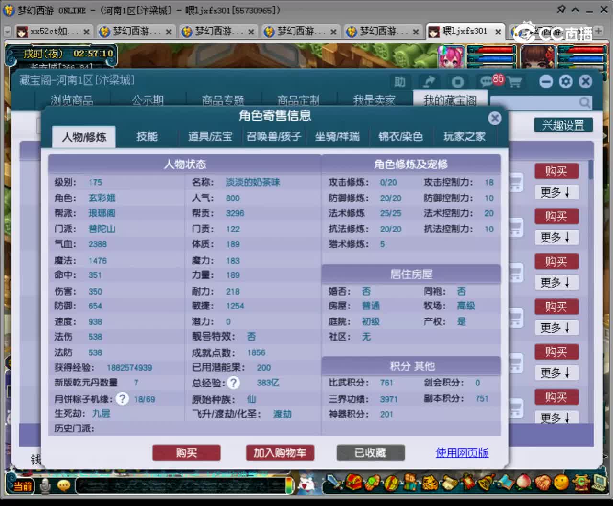Click the peach icon in the bottom toolbar

(x=523, y=483)
